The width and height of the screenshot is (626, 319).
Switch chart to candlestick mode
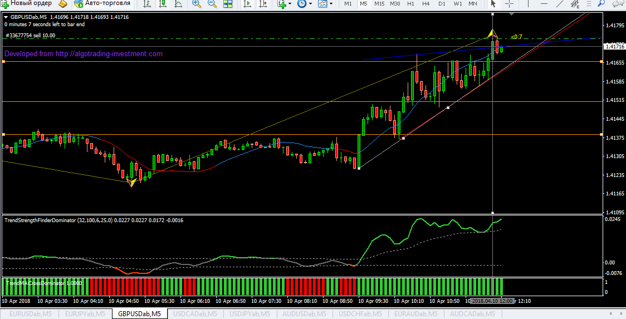click(163, 4)
